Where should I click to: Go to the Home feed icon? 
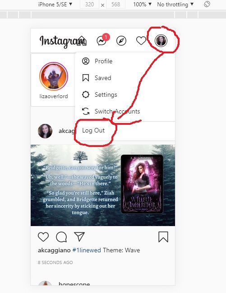[x=82, y=41]
